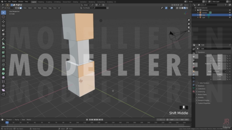Switch to the Modeling workspace tab

(x=41, y=2)
